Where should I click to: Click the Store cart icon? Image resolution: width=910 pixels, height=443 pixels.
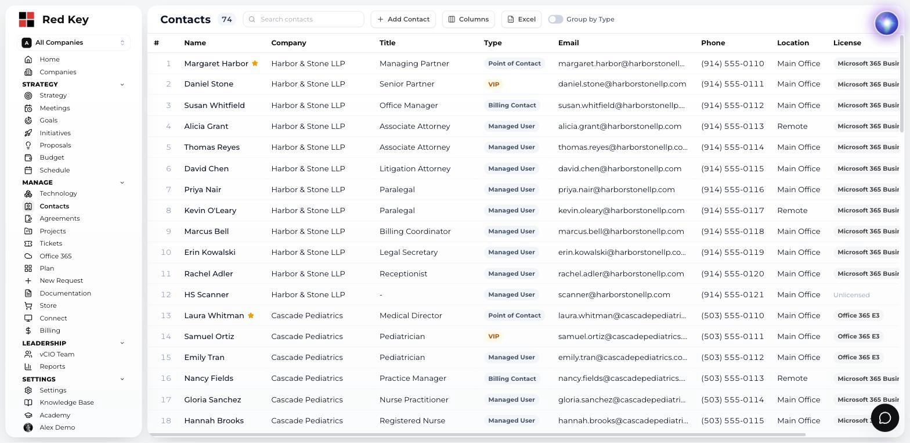(x=28, y=305)
